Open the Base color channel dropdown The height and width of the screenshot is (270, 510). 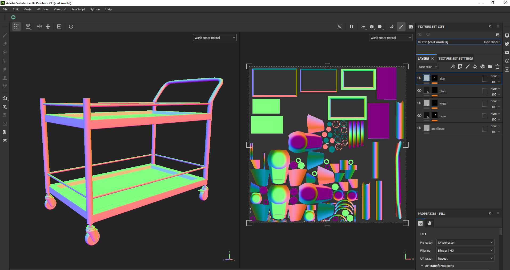428,67
